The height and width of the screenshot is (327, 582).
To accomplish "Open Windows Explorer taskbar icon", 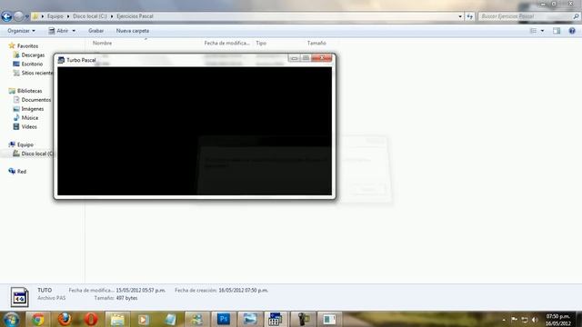I will 117,319.
